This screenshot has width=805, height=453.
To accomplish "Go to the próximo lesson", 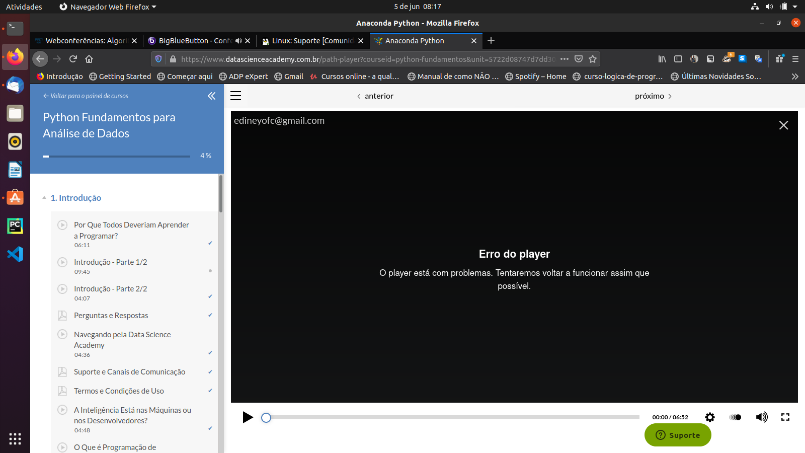I will (x=653, y=96).
